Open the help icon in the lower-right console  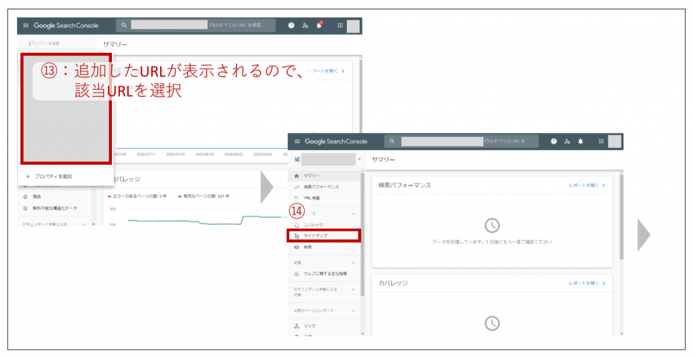click(x=554, y=141)
